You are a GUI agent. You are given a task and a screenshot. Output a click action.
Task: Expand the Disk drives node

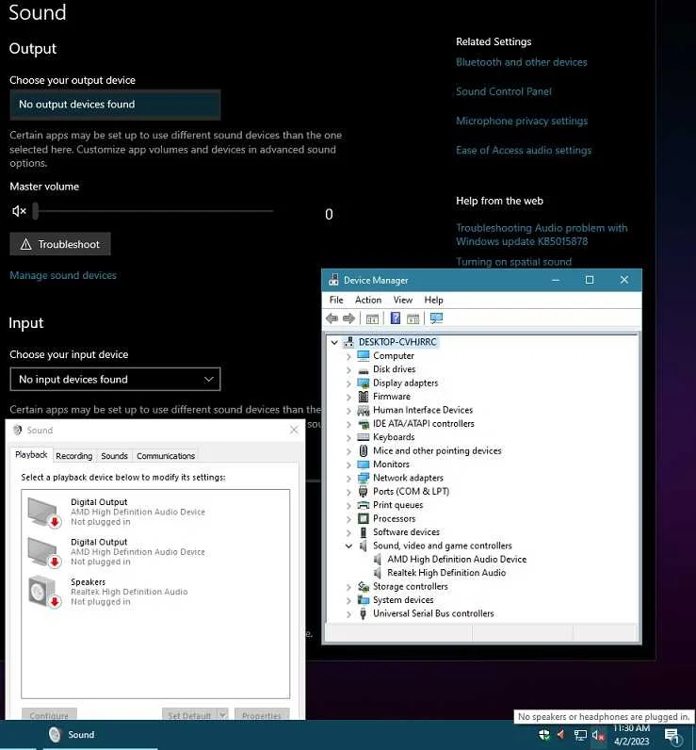click(x=348, y=369)
